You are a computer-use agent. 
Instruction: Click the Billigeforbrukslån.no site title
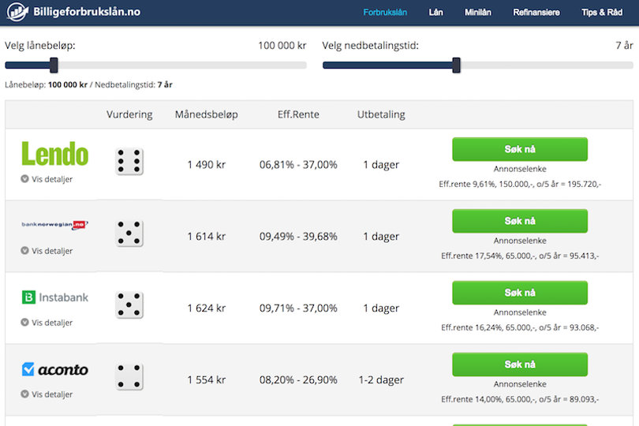coord(87,11)
